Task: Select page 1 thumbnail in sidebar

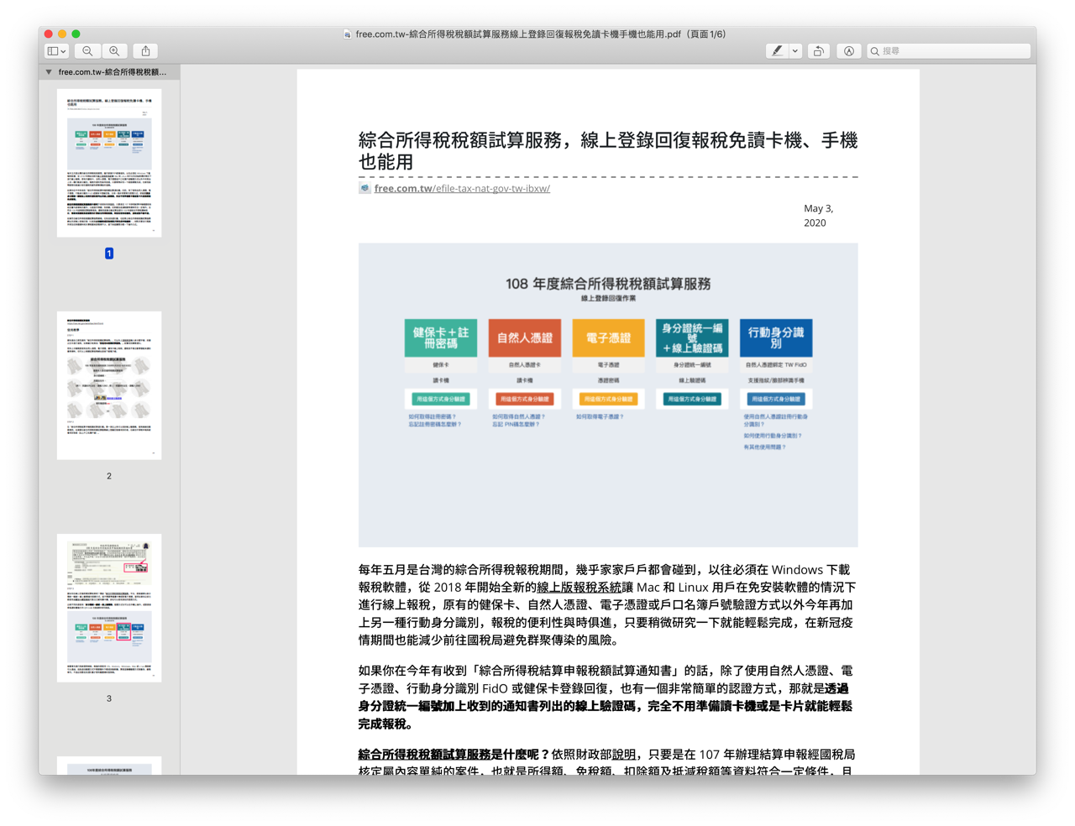Action: 109,163
